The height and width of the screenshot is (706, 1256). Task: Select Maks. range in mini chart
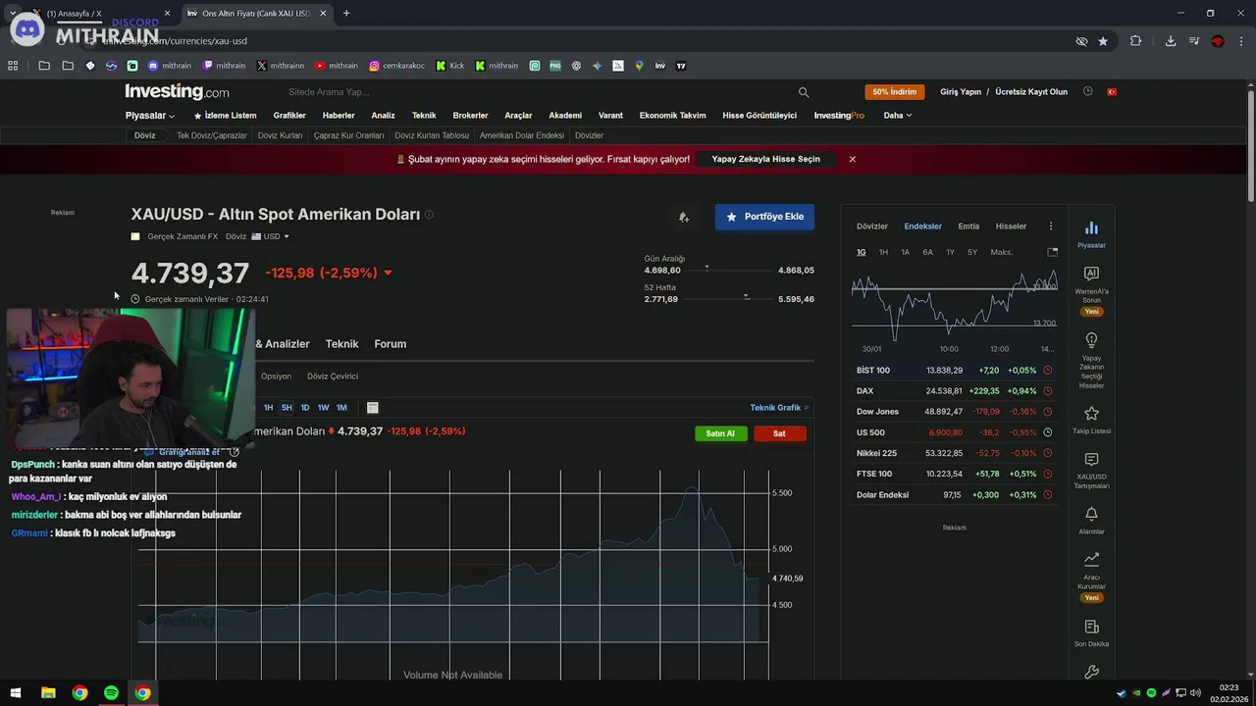point(1002,252)
